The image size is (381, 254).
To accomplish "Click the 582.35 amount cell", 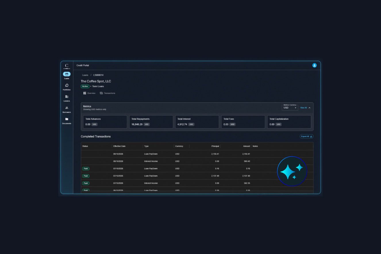I will pos(247,183).
